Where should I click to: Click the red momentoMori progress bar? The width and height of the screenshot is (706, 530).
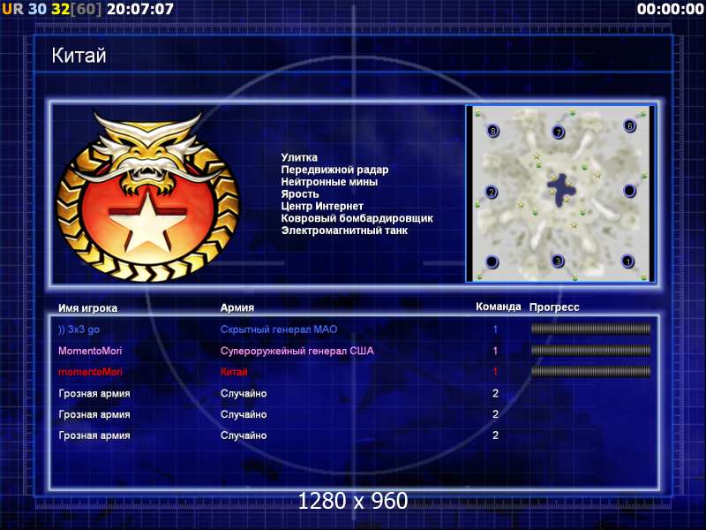pyautogui.click(x=590, y=371)
